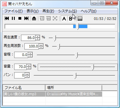This screenshot has height=108, width=120.
Task: Skip to the previous track
Action: [x=7, y=18]
